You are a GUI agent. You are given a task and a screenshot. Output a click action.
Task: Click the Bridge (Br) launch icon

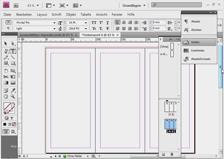click(x=16, y=5)
